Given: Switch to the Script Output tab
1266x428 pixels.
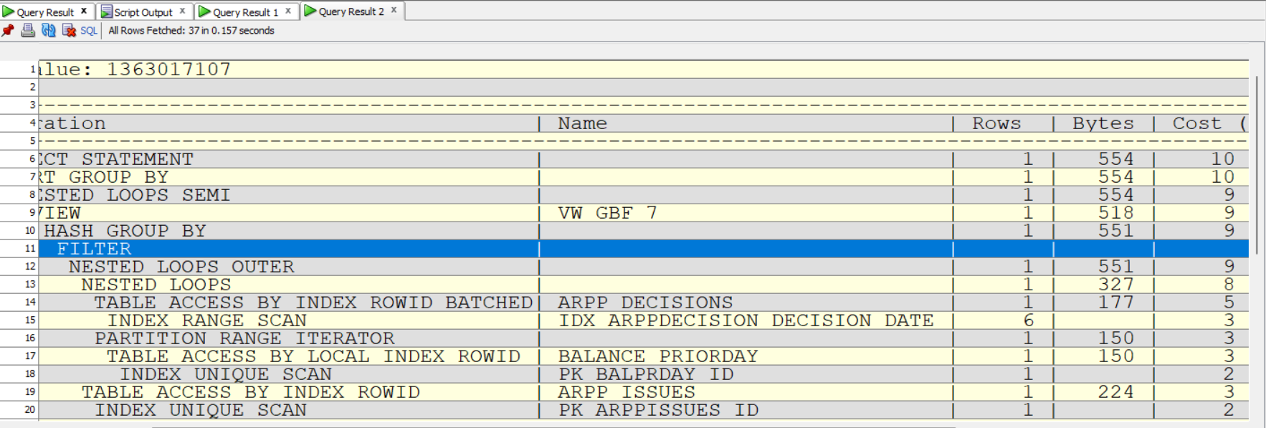Looking at the screenshot, I should [143, 12].
